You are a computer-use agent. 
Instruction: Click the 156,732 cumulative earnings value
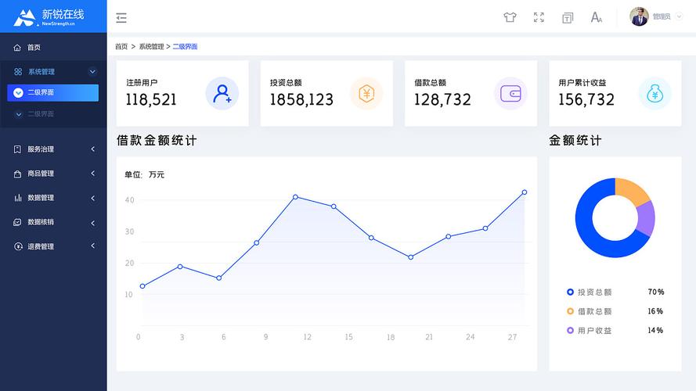(x=586, y=100)
